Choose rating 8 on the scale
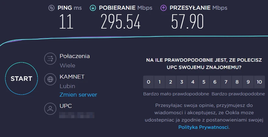Image resolution: width=268 pixels, height=137 pixels. [237, 82]
